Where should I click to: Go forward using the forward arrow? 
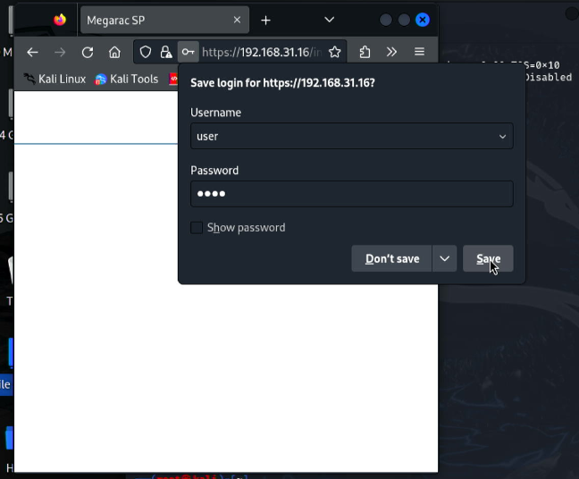click(x=60, y=52)
